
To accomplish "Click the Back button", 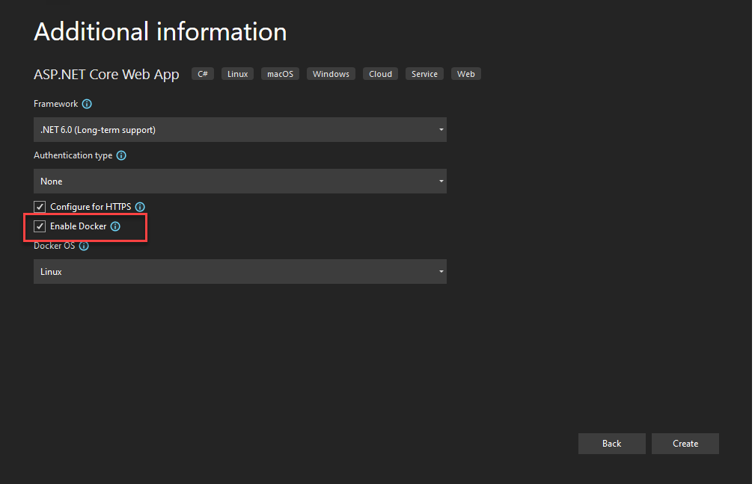I will click(611, 443).
